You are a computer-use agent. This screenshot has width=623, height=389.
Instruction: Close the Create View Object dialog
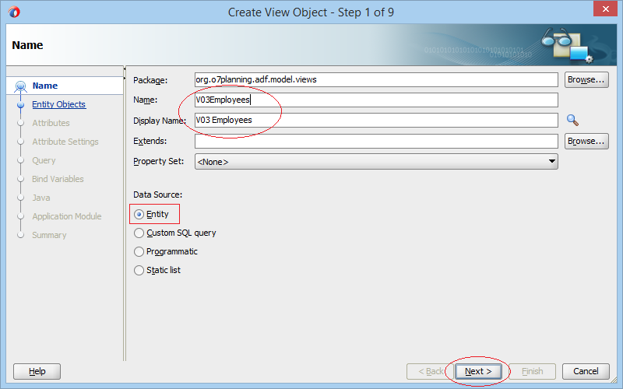(x=605, y=9)
